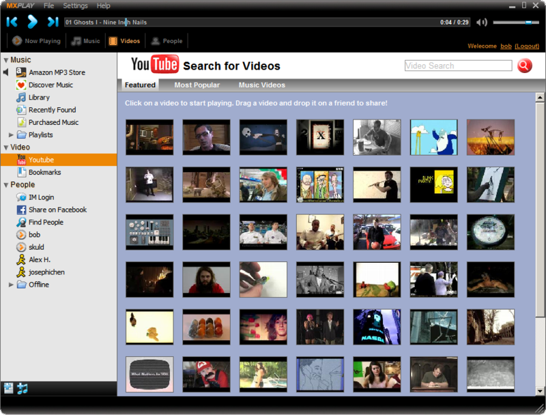The image size is (546, 415).
Task: Play the synthesizer keyboard video thumbnail
Action: pos(149,232)
